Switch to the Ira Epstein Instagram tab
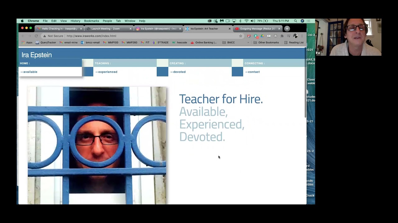Image resolution: width=398 pixels, height=223 pixels. tap(159, 28)
